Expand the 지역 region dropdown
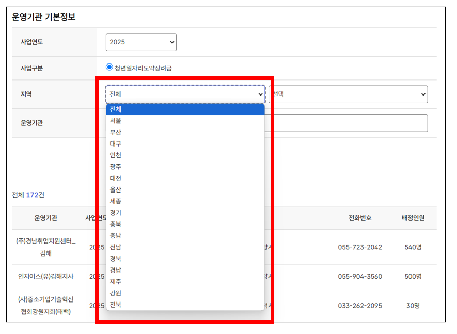 (x=184, y=94)
